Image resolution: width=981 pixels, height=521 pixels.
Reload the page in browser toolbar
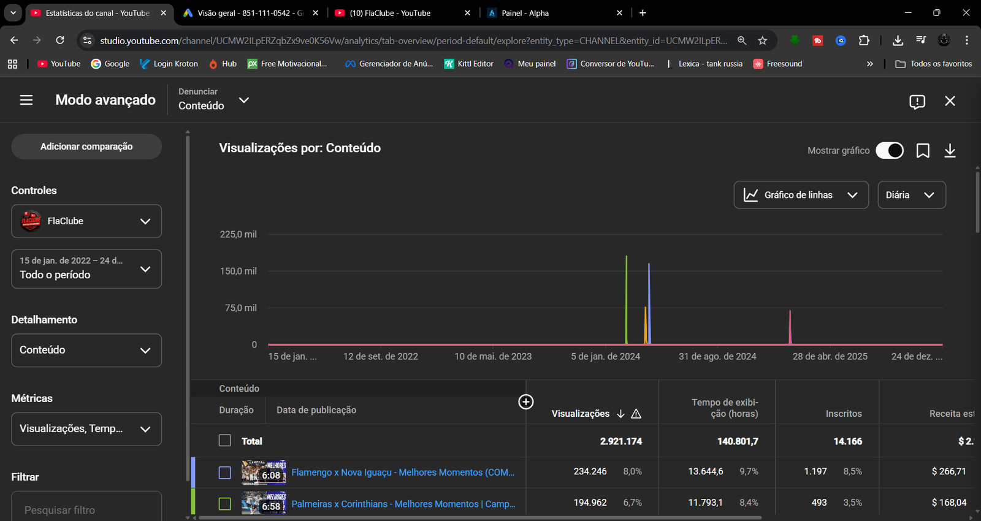pos(60,40)
